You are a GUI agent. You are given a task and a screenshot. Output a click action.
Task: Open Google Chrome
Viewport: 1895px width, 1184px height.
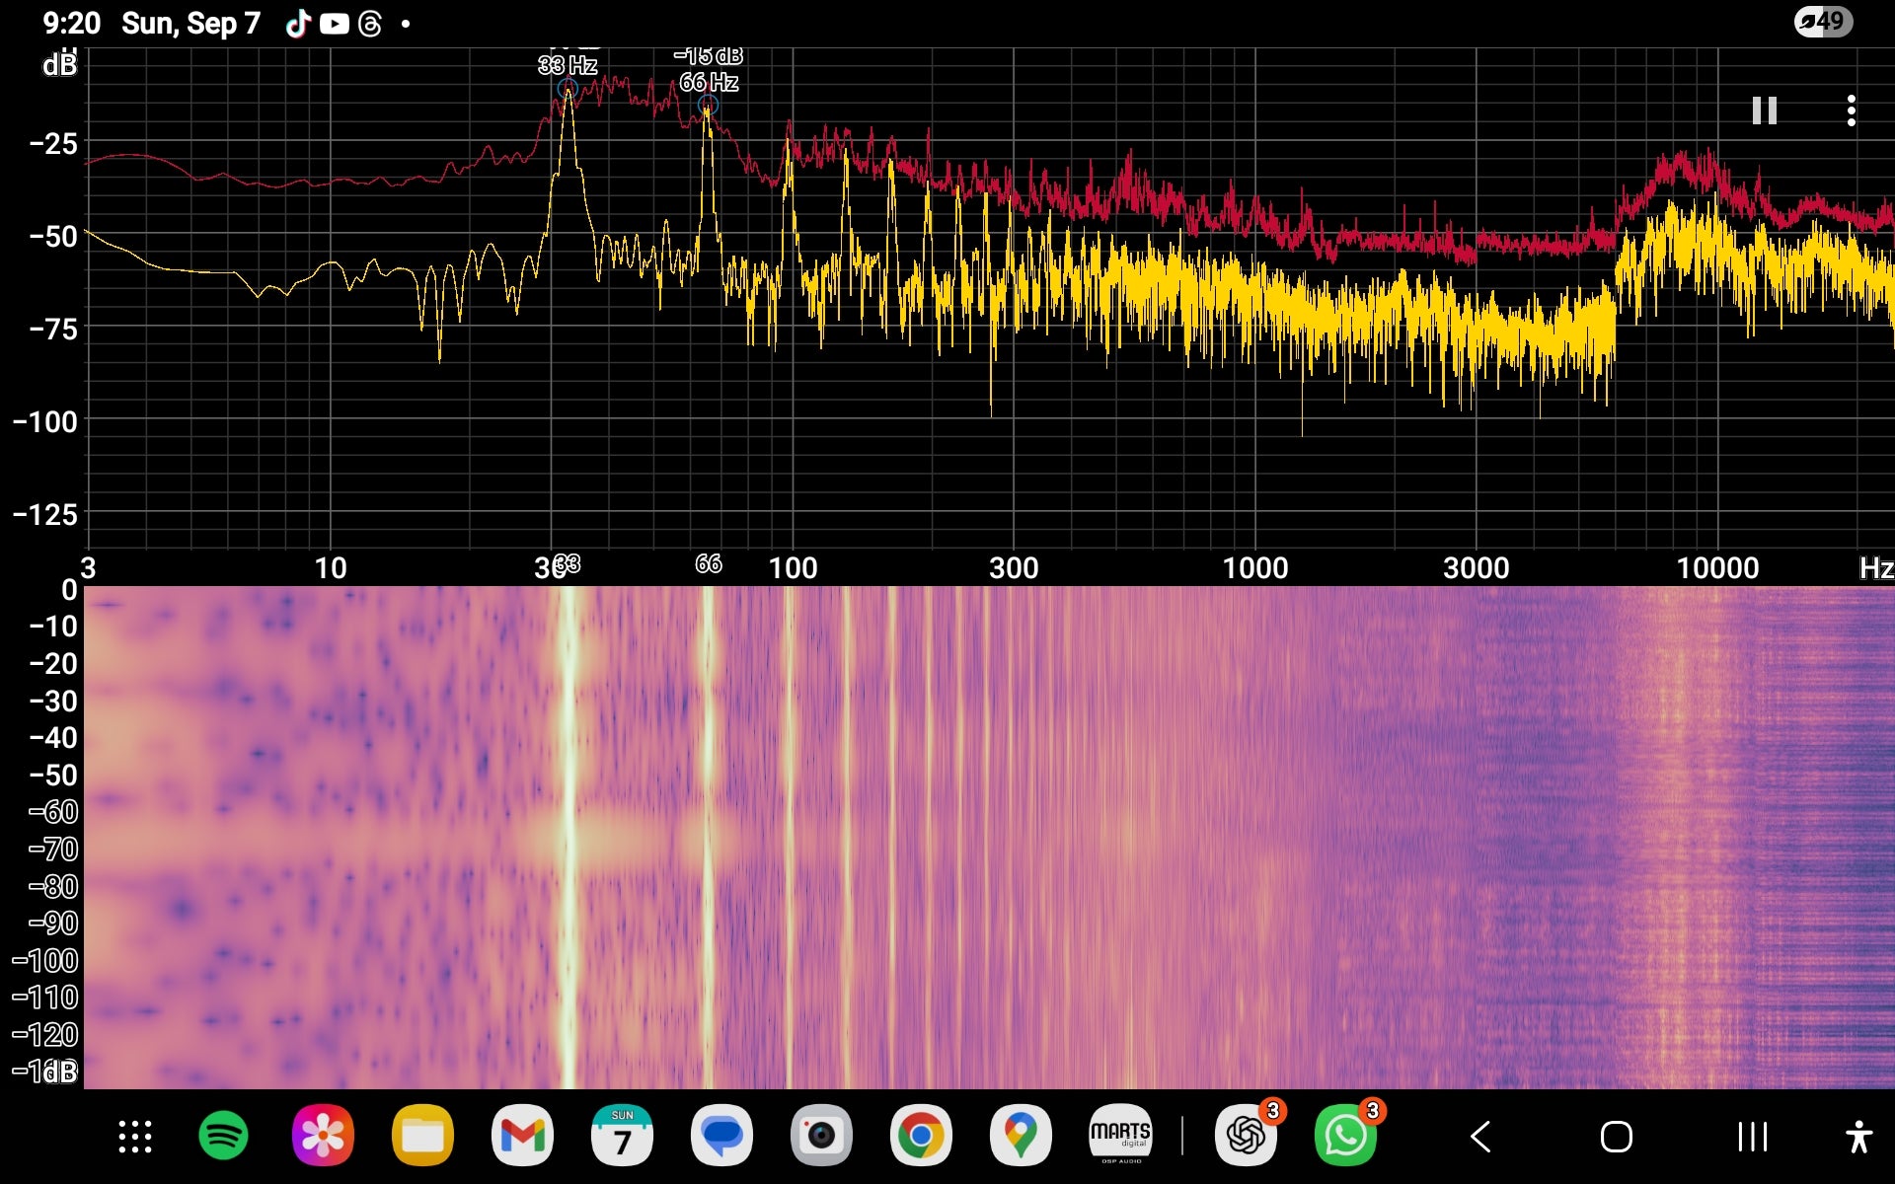pyautogui.click(x=921, y=1136)
